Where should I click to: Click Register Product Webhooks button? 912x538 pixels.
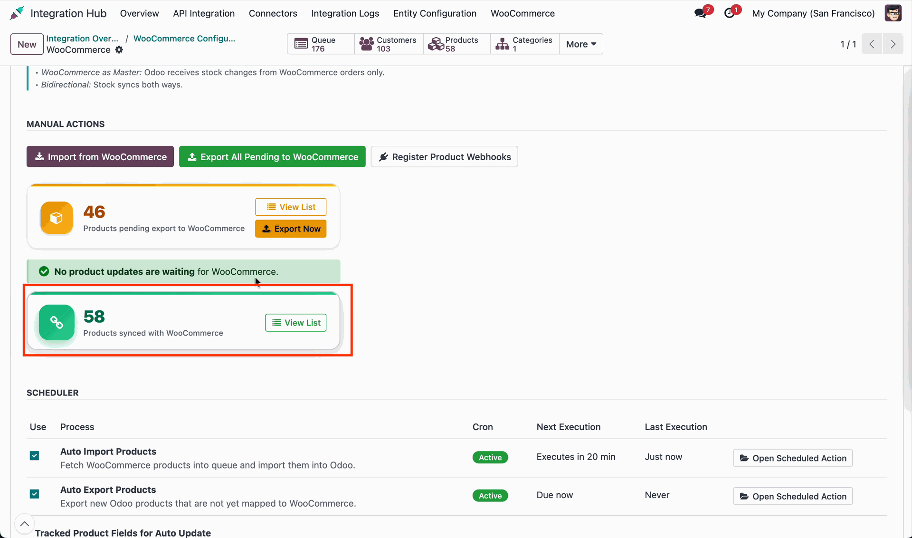(444, 156)
